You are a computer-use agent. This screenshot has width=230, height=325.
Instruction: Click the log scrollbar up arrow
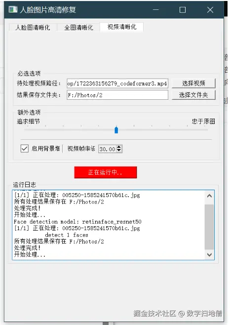point(209,196)
